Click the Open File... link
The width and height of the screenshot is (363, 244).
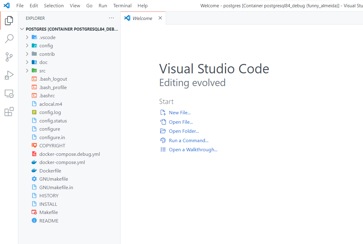point(181,122)
